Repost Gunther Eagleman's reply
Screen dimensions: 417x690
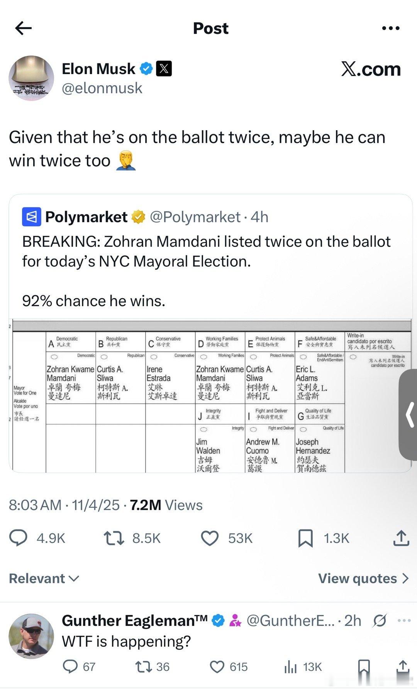pos(143,667)
